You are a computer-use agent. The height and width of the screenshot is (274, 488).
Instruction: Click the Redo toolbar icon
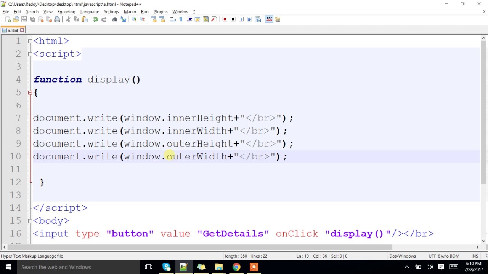(104, 19)
